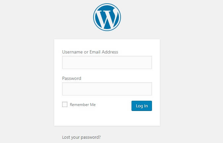Focus the Username or Email Address field
Image resolution: width=223 pixels, height=143 pixels.
point(107,62)
